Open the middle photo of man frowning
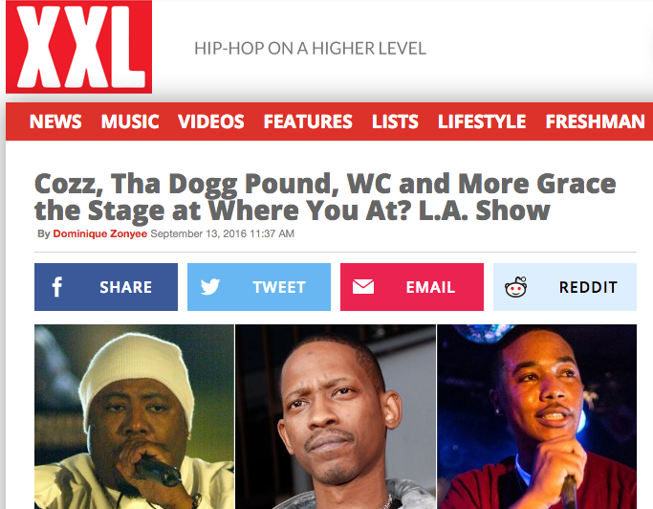This screenshot has width=653, height=509. [336, 417]
